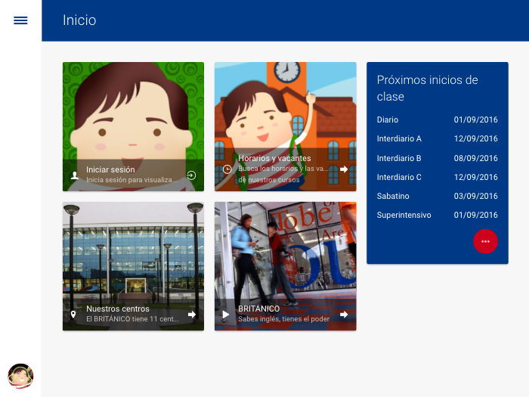Click the Superintensivo date 01/09/2016
The image size is (529, 397).
pyautogui.click(x=475, y=215)
